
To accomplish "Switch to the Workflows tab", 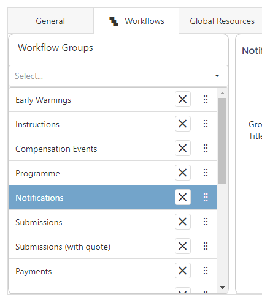I will pyautogui.click(x=136, y=21).
